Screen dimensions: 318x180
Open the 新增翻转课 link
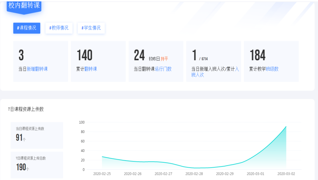point(37,69)
